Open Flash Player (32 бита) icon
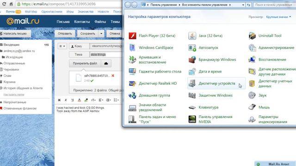This screenshot has width=296, height=166. click(133, 36)
